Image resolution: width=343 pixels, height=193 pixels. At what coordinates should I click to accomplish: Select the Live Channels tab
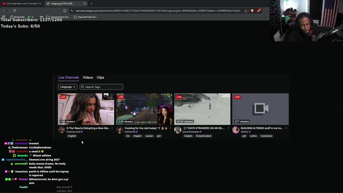click(69, 77)
